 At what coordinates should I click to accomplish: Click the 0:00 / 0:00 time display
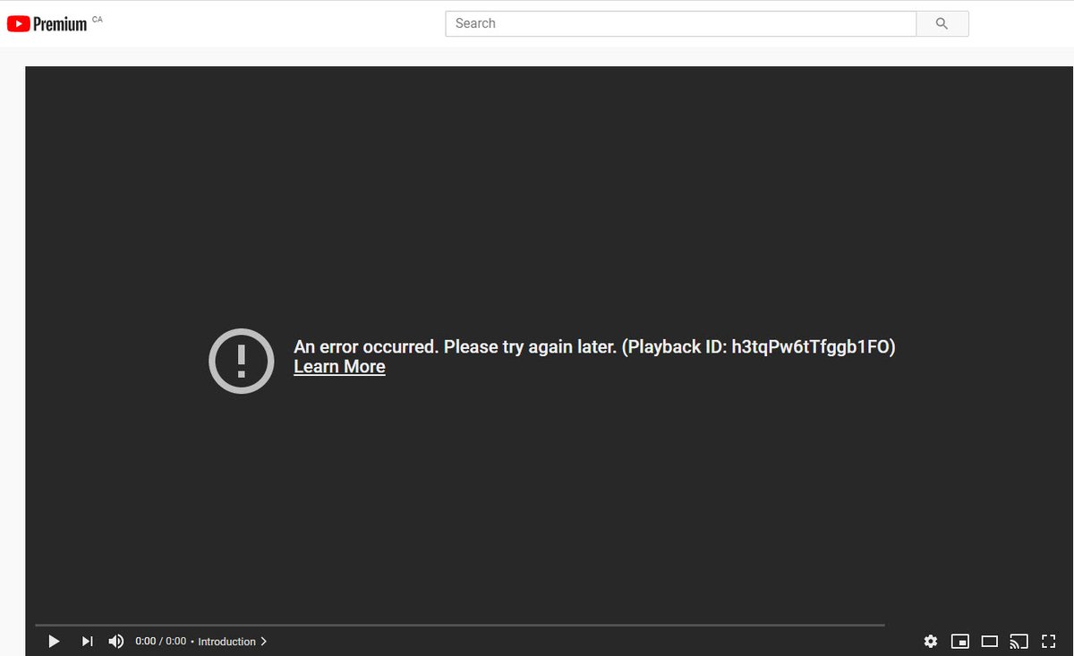[x=161, y=642]
